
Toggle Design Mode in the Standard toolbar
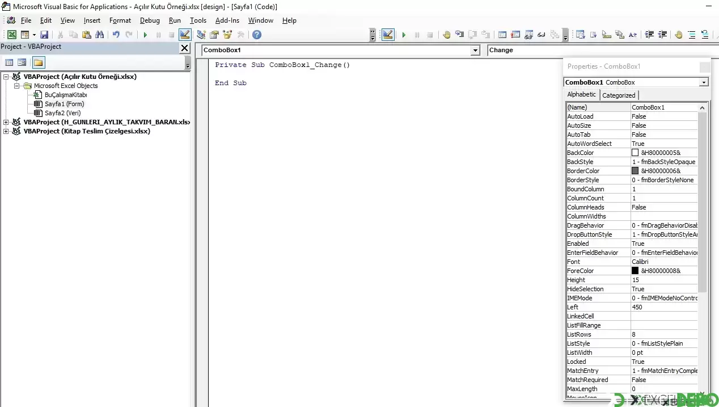(x=185, y=35)
